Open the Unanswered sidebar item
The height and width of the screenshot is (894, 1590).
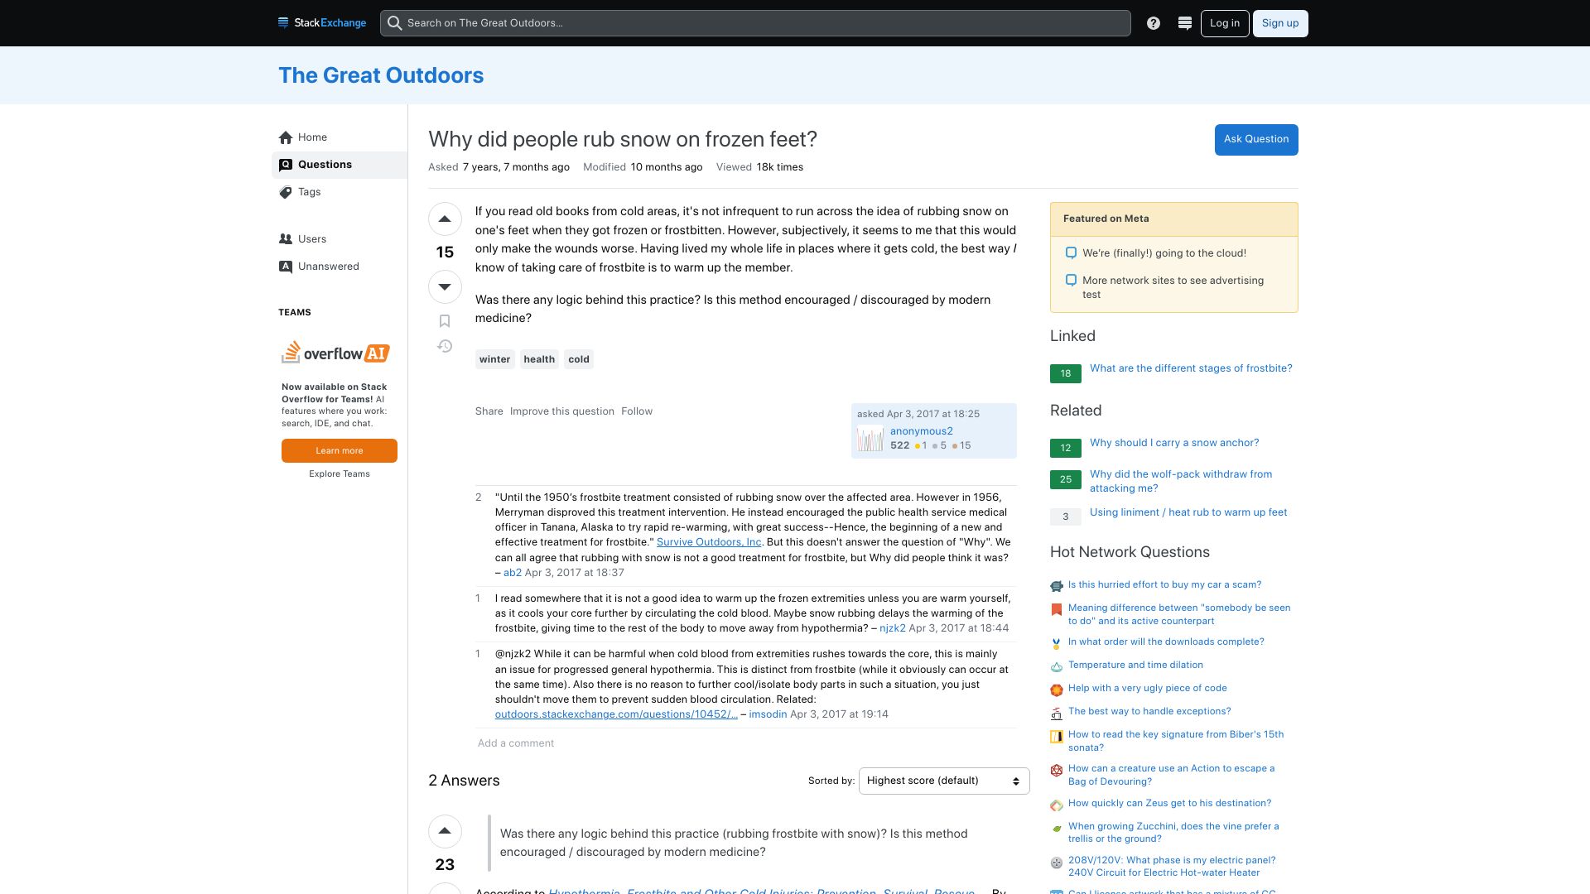[x=340, y=267]
